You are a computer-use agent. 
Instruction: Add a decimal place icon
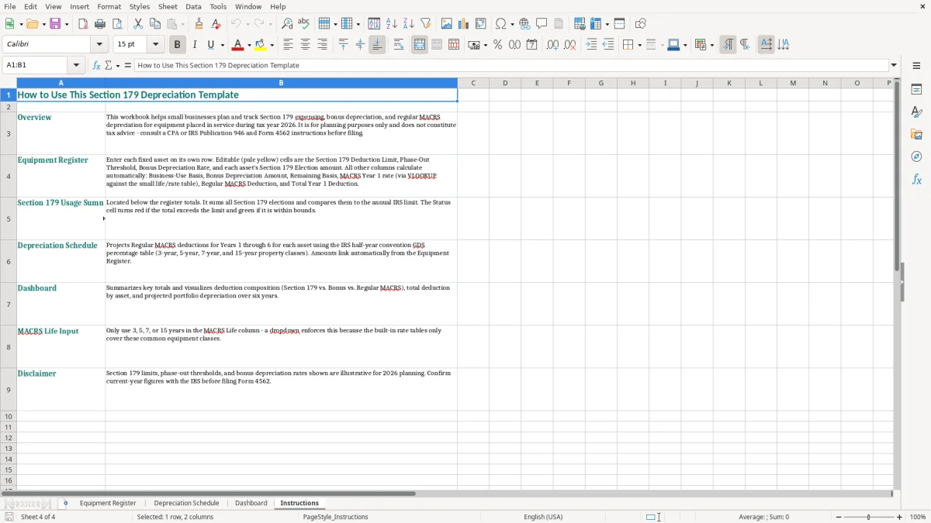coord(552,45)
